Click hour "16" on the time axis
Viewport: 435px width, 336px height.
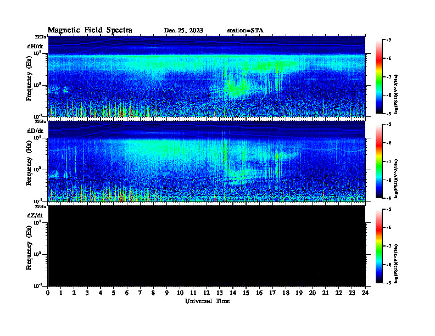(x=259, y=293)
